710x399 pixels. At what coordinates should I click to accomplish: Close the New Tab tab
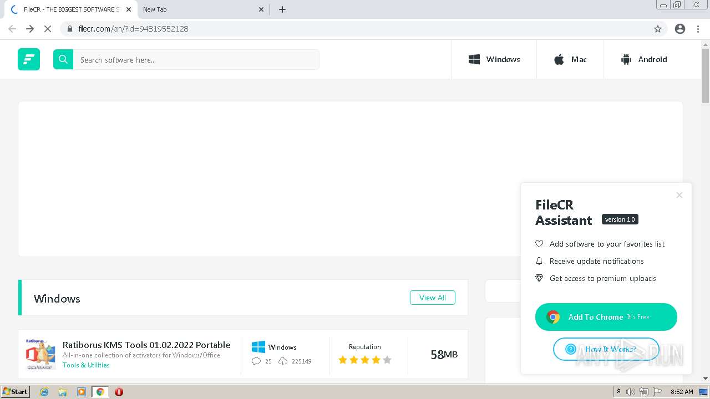click(262, 9)
